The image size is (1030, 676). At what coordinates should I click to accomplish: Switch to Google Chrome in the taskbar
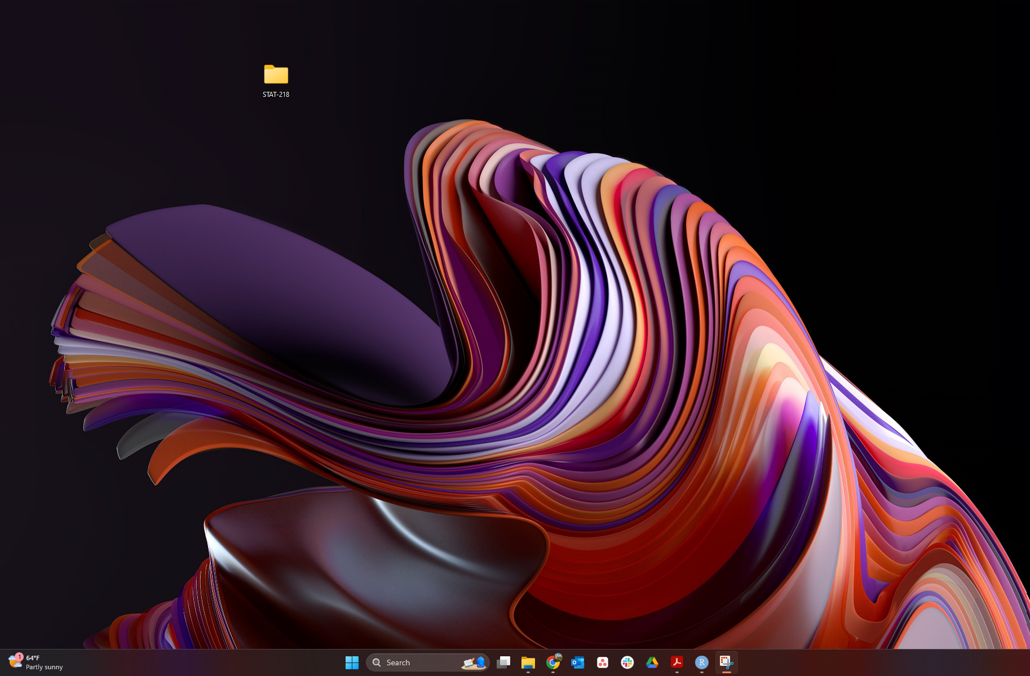(553, 662)
